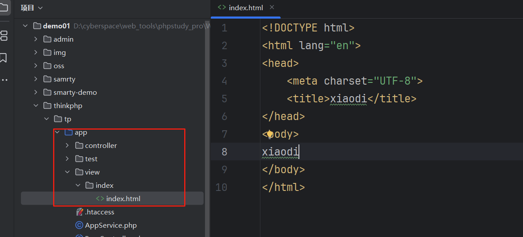Viewport: 523px width, 237px height.
Task: Open AppService.php in the tree
Action: pos(111,225)
